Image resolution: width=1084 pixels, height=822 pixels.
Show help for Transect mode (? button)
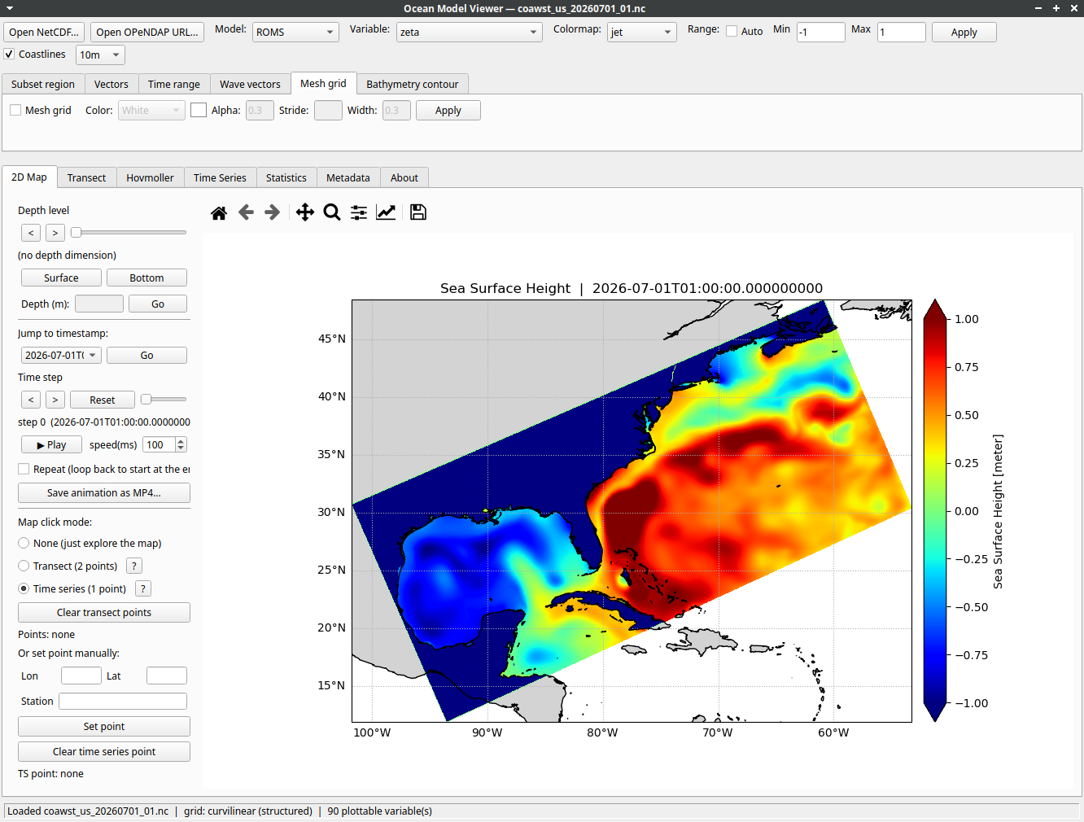[x=134, y=566]
